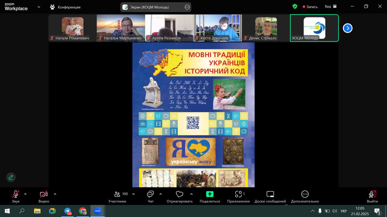Click the More options ellipsis in toolbar

click(305, 194)
